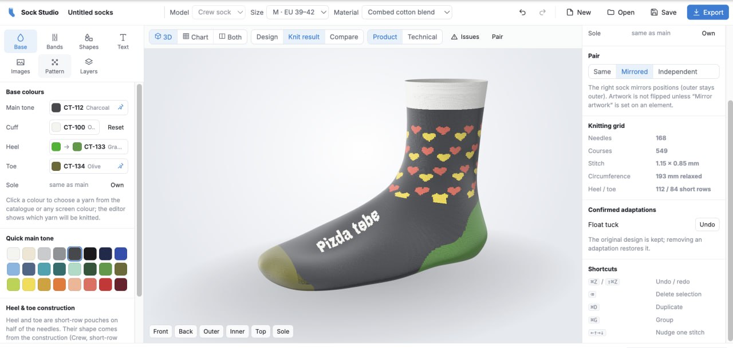Switch view to Chart
Image resolution: width=733 pixels, height=348 pixels.
(195, 37)
